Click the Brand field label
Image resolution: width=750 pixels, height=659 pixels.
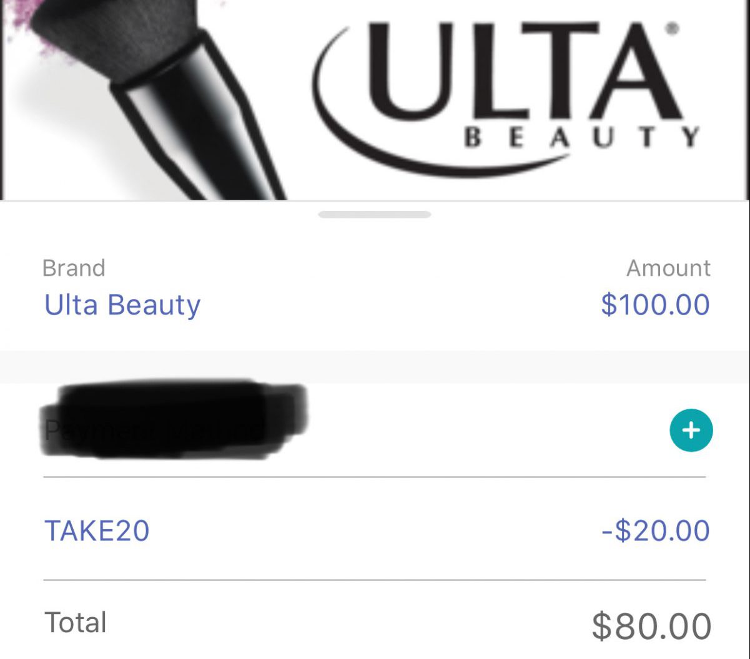pyautogui.click(x=74, y=268)
